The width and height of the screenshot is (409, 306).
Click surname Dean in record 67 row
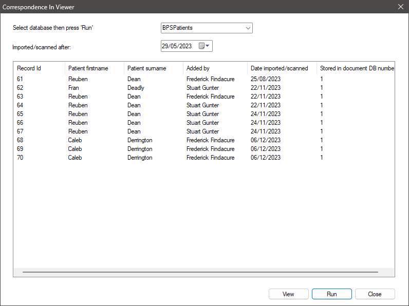(134, 131)
